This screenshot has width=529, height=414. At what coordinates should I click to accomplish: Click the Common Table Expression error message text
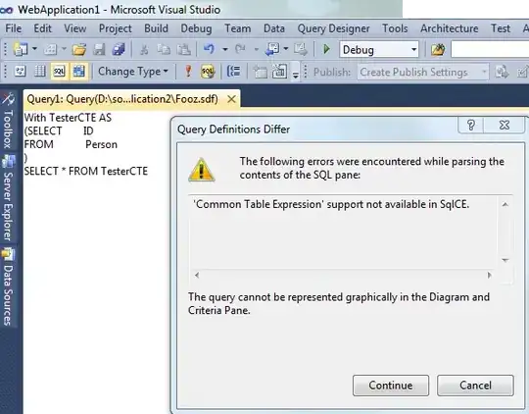[331, 204]
